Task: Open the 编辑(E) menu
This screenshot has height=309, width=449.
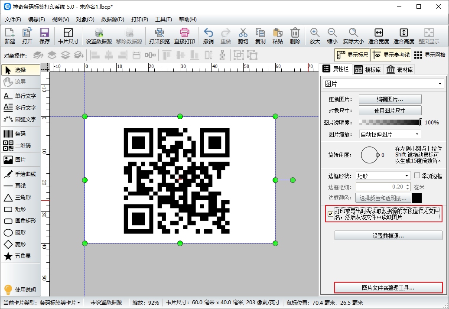Action: [36, 20]
